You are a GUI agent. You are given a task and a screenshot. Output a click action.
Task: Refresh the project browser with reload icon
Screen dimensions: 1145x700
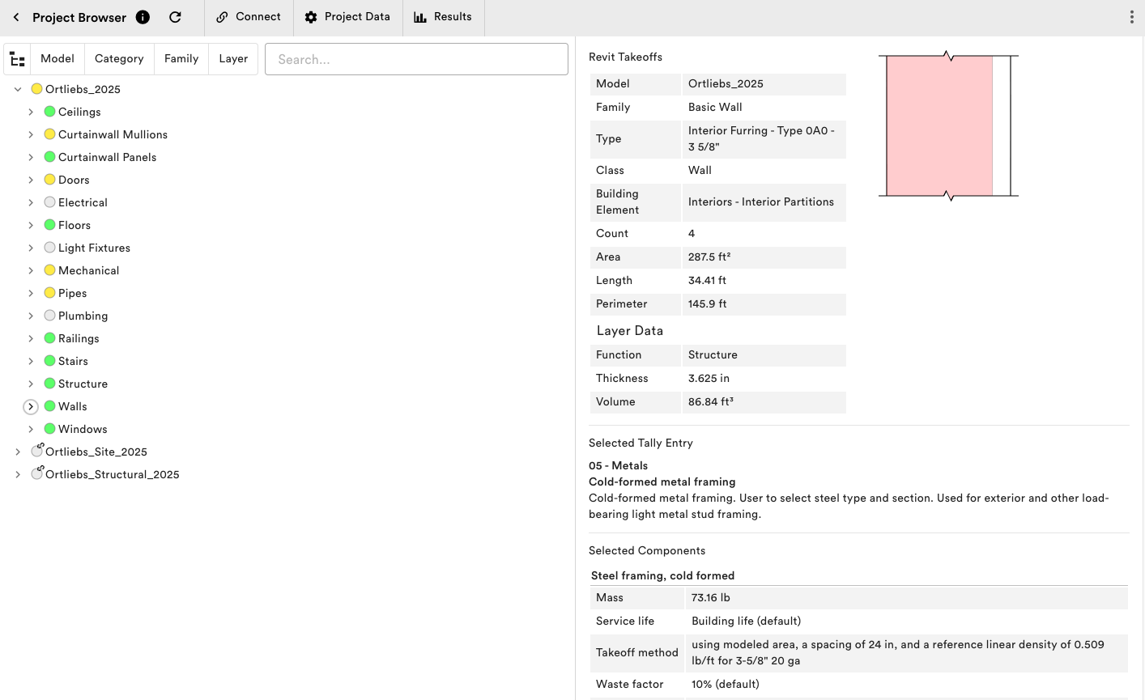click(x=175, y=17)
